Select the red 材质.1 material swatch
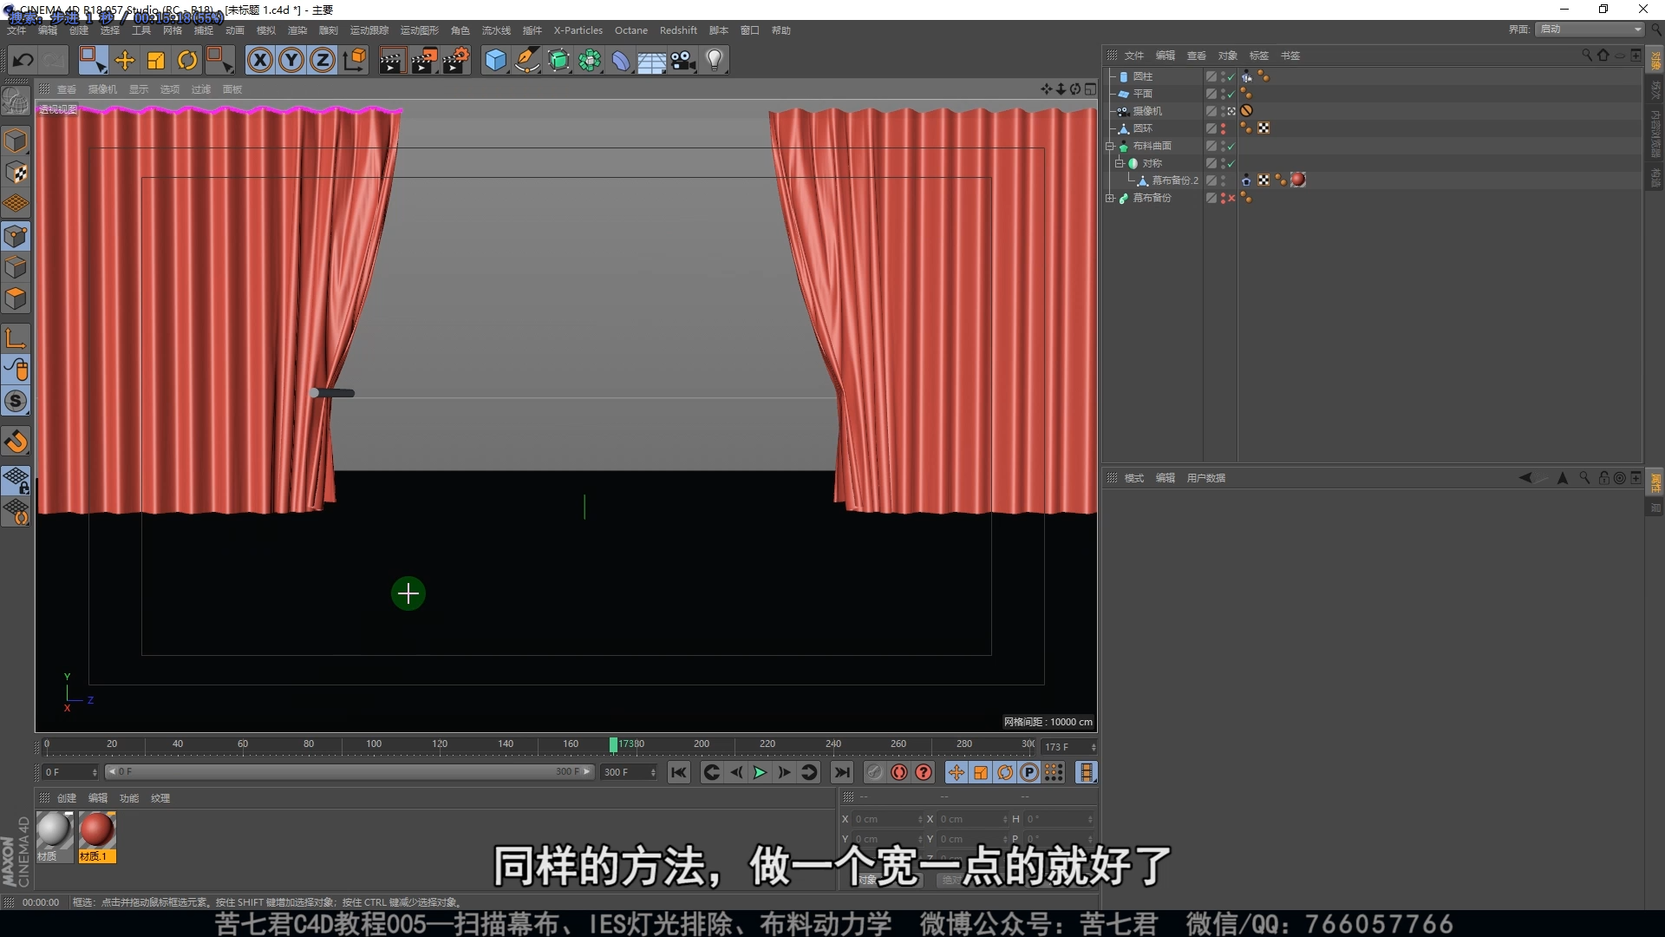 pyautogui.click(x=97, y=831)
